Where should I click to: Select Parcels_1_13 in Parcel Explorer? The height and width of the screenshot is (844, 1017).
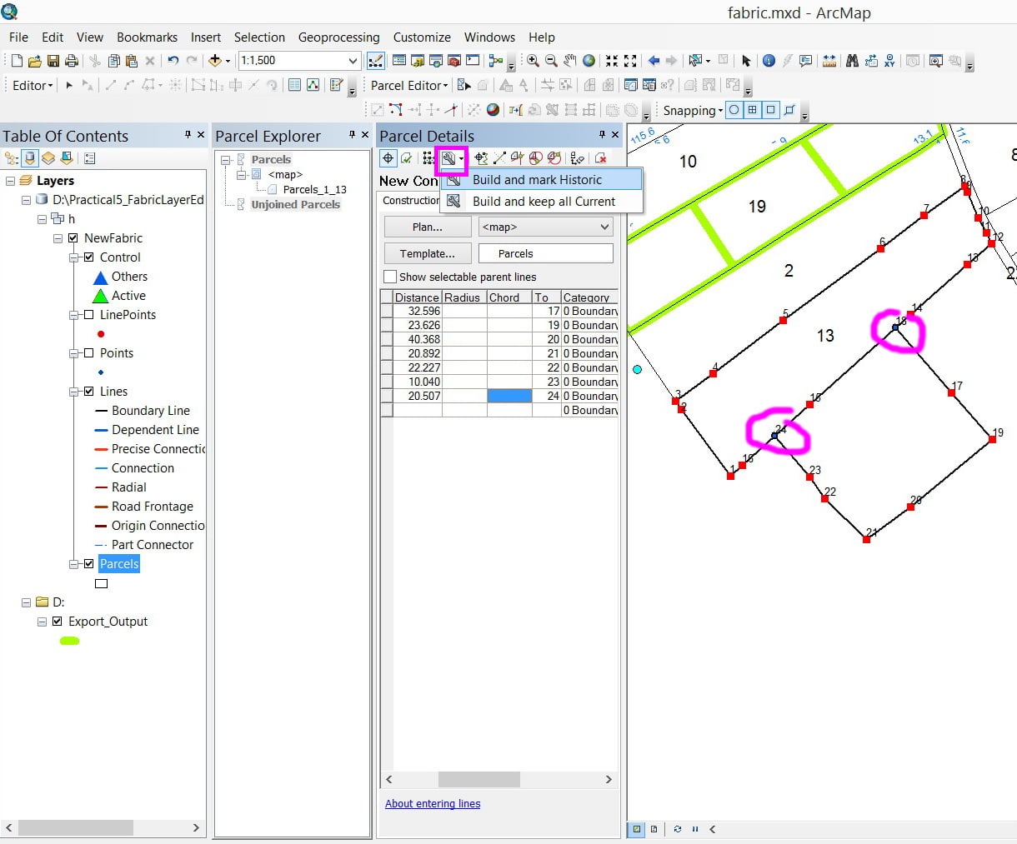[x=314, y=189]
